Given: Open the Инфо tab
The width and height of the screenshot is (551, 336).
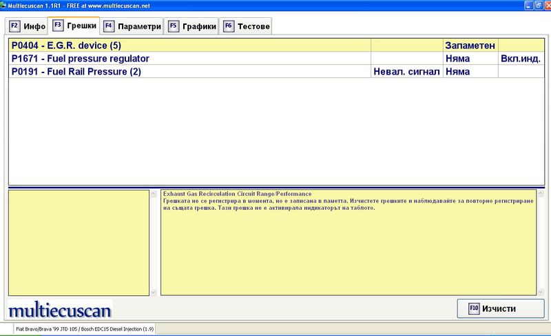Looking at the screenshot, I should pos(28,27).
